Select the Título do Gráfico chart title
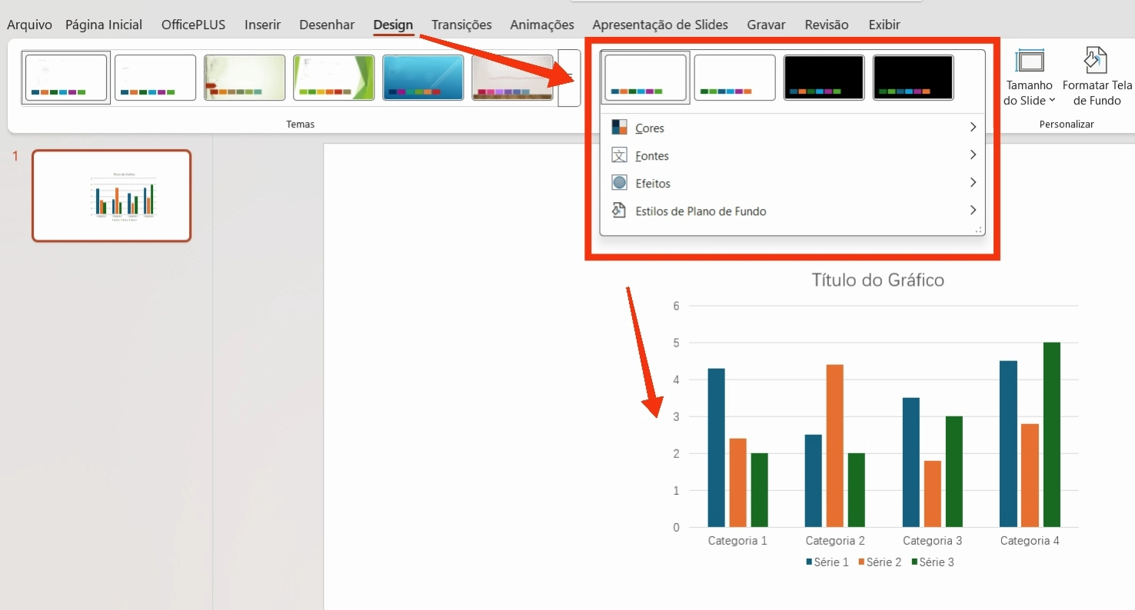This screenshot has height=610, width=1135. (x=877, y=280)
